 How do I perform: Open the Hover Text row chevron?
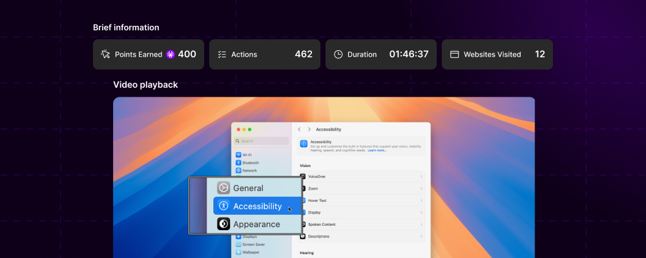click(x=421, y=201)
